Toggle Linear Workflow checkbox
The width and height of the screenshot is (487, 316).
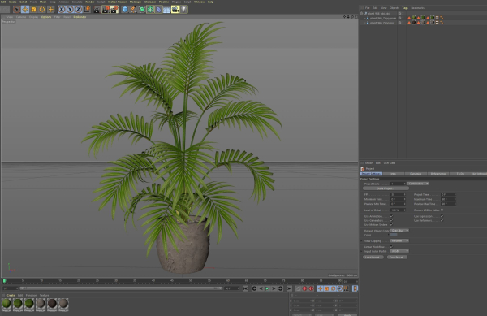[391, 246]
